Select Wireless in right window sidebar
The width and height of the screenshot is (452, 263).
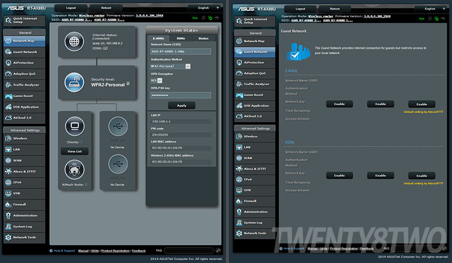255,136
